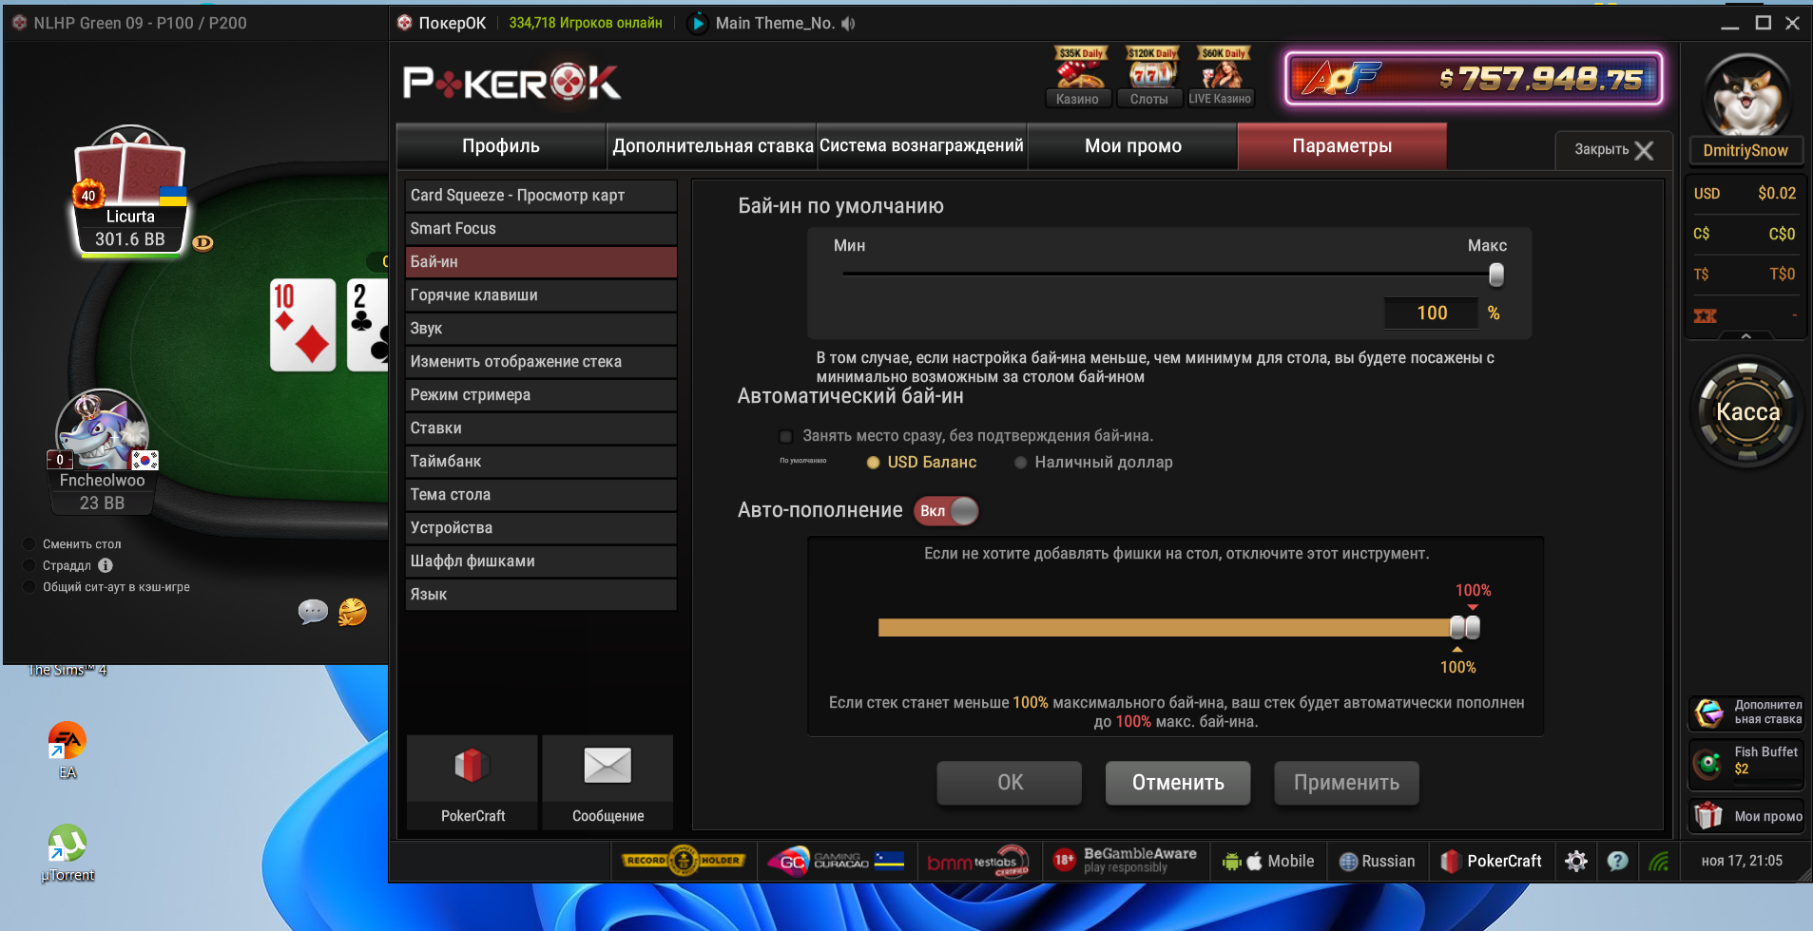The width and height of the screenshot is (1813, 931).
Task: Check the connection signal icon
Action: click(1659, 861)
